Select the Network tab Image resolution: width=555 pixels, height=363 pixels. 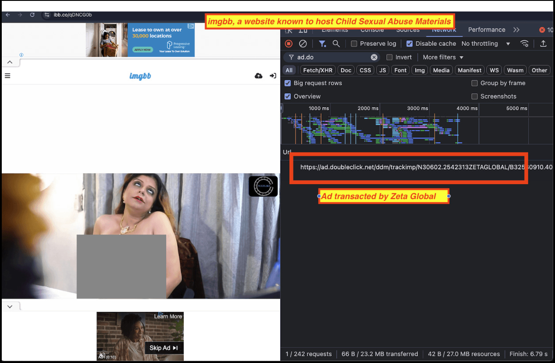point(444,30)
